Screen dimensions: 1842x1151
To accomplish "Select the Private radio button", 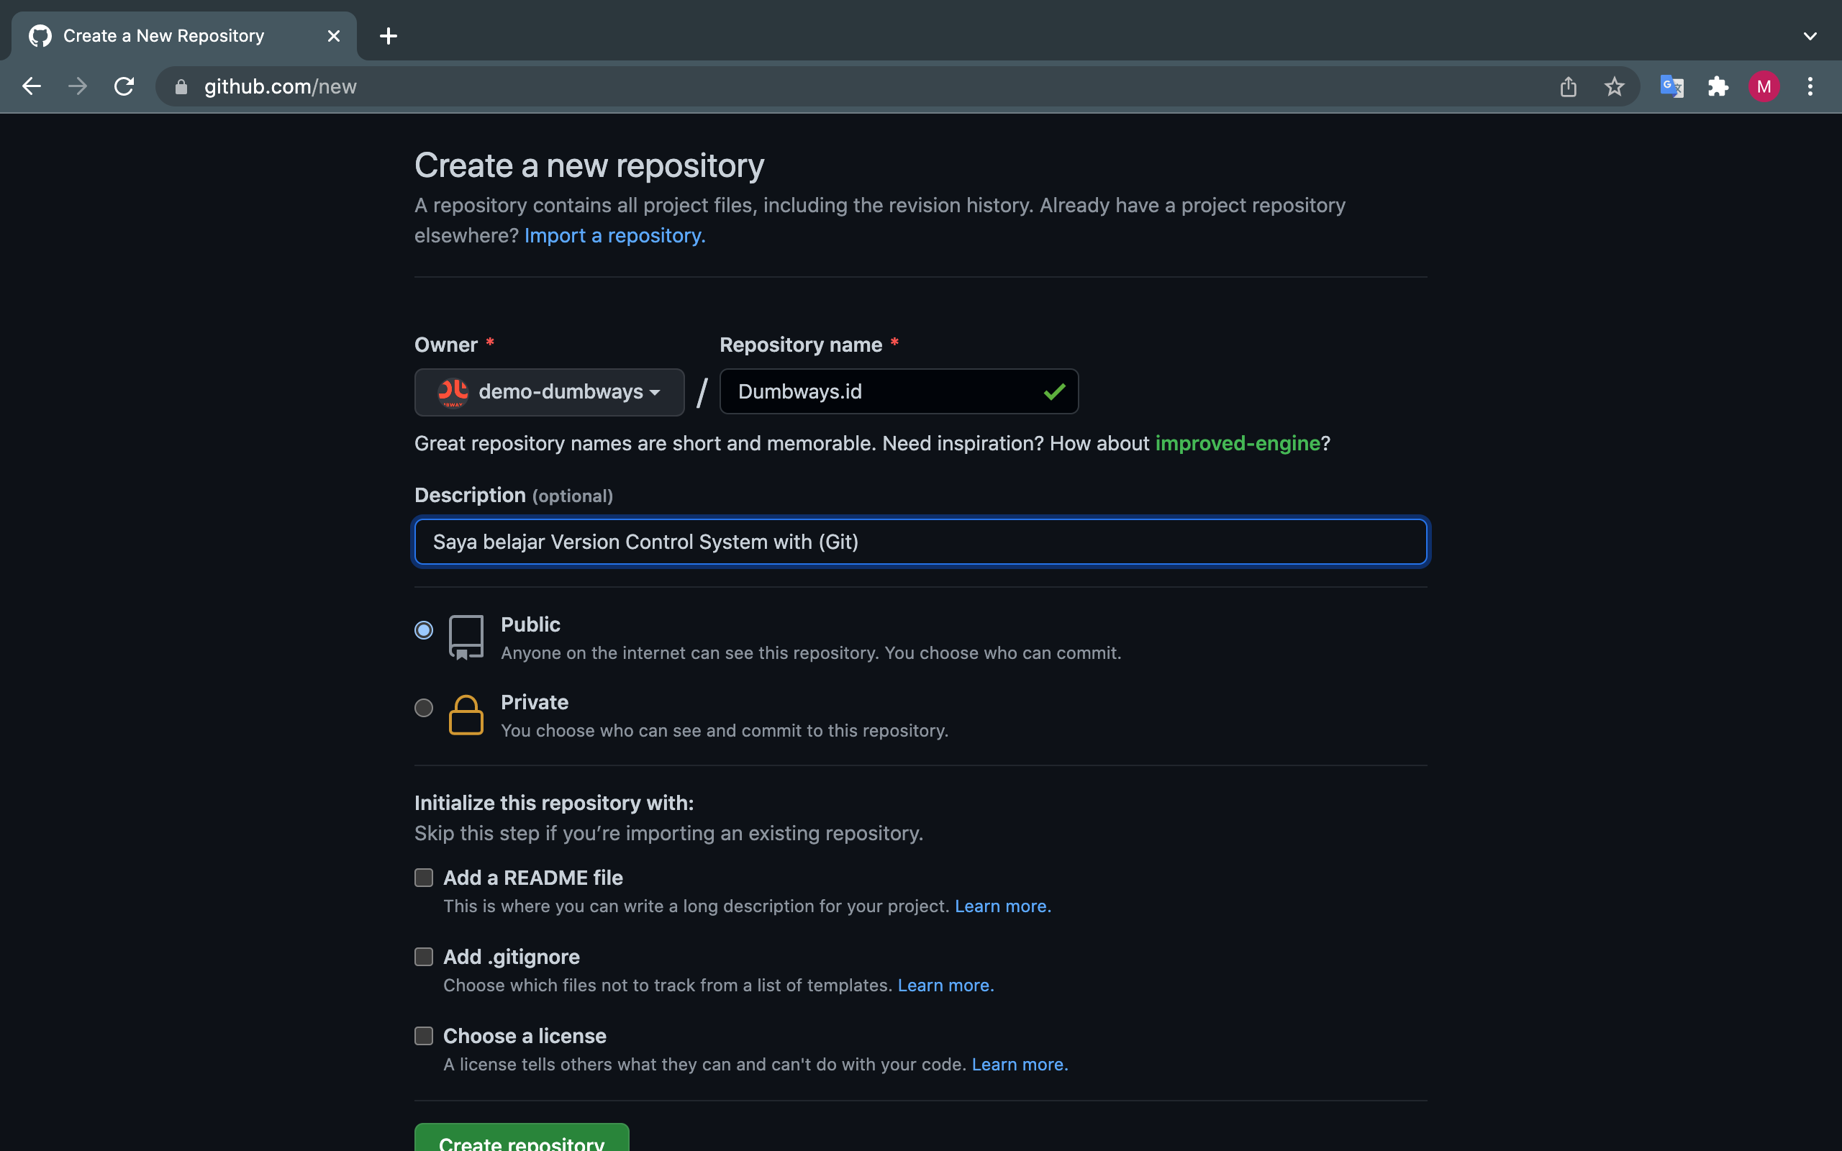I will coord(424,708).
